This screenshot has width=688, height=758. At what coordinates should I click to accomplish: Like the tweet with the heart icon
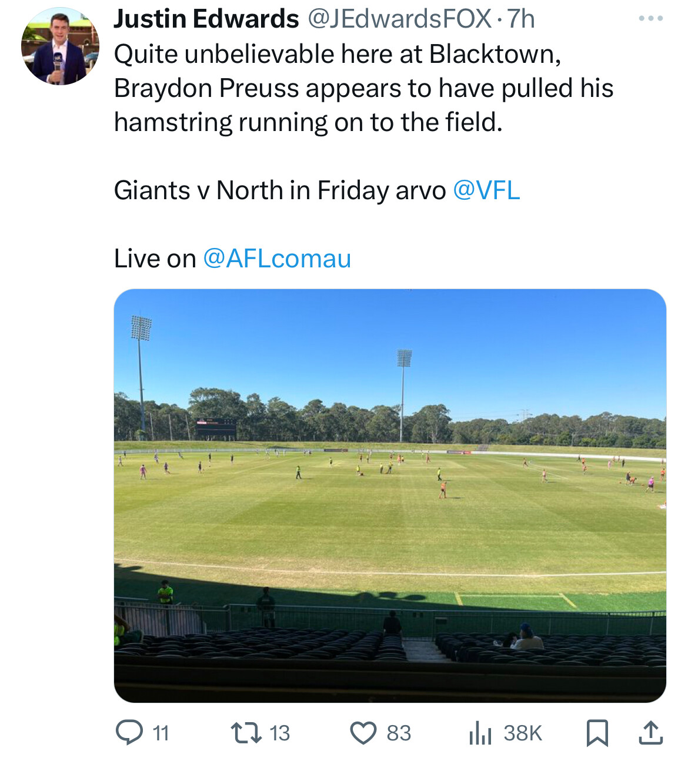[x=363, y=733]
